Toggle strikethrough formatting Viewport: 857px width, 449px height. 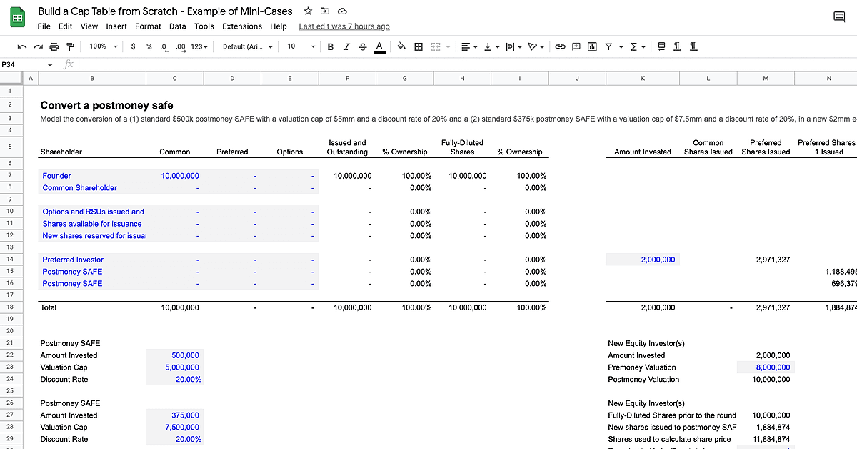tap(363, 46)
